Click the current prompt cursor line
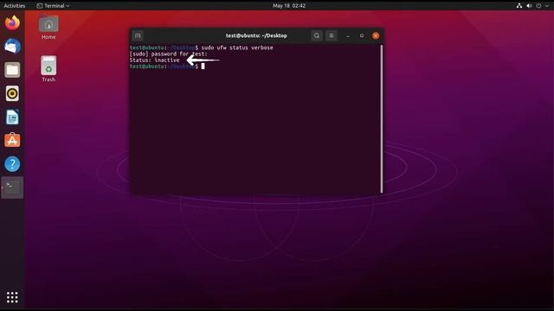The height and width of the screenshot is (311, 554). point(167,67)
